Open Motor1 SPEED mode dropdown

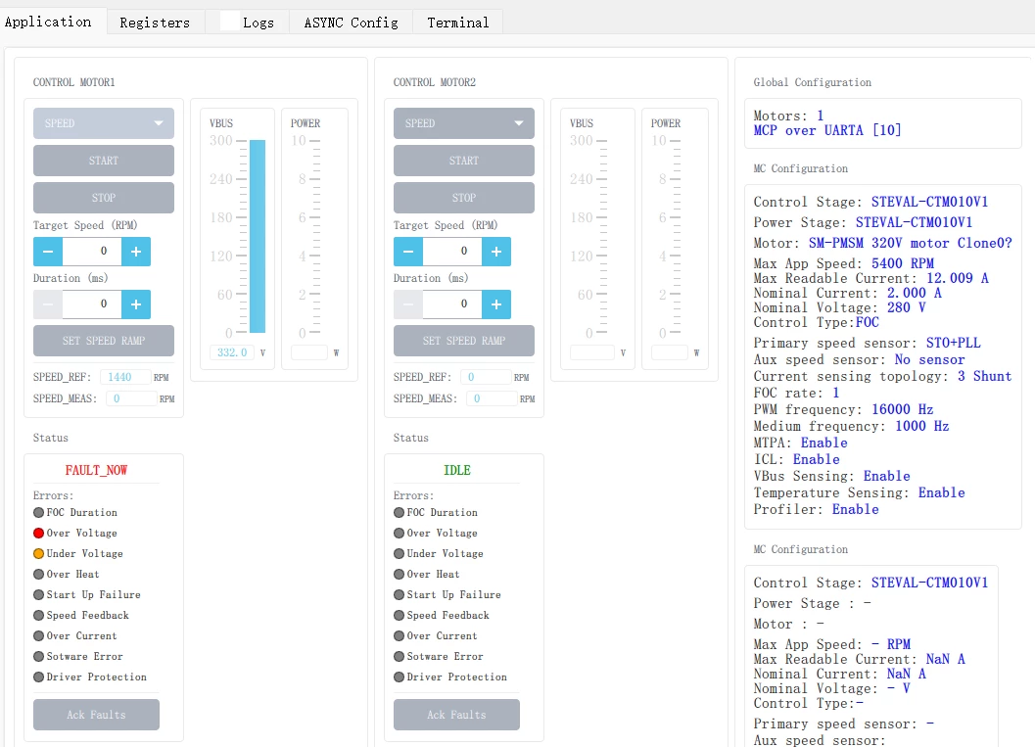click(104, 123)
